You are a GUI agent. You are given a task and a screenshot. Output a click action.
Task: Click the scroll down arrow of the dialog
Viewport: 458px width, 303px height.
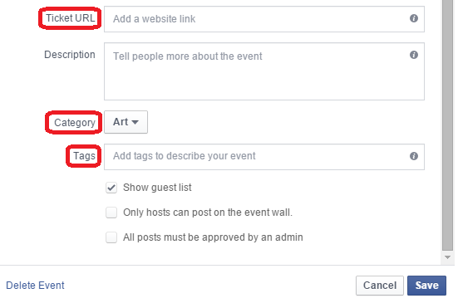click(x=447, y=257)
